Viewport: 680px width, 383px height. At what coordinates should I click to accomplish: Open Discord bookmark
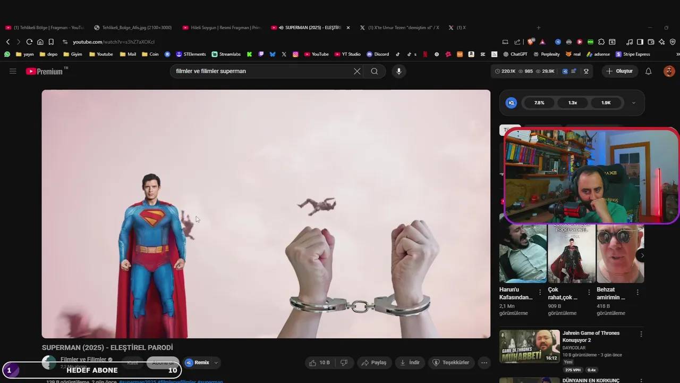378,54
